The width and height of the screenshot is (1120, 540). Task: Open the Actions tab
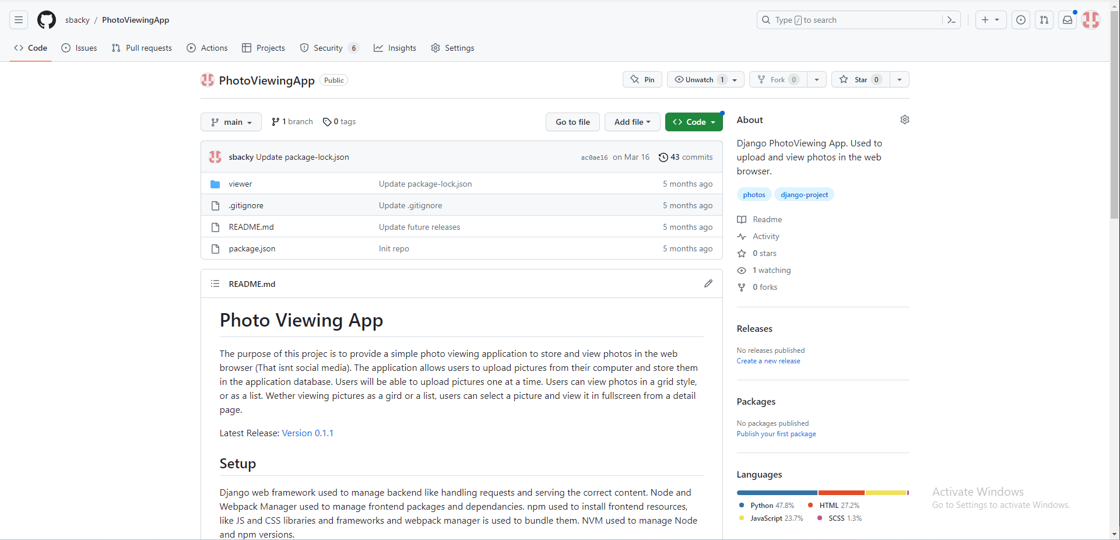tap(207, 48)
